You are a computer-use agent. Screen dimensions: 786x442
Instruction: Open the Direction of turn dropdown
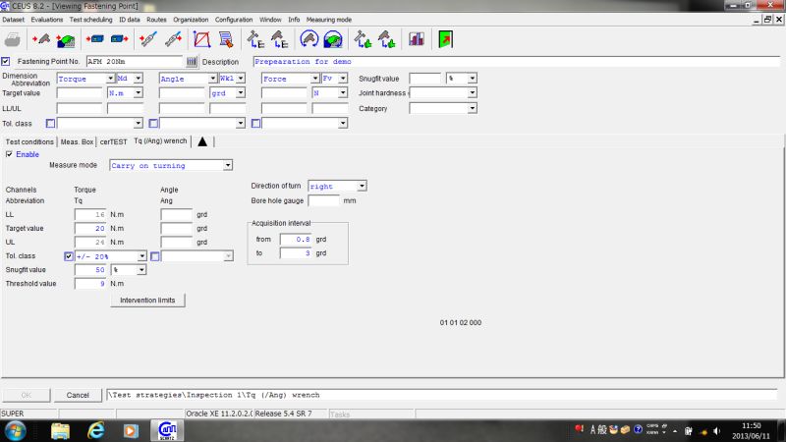(x=362, y=186)
